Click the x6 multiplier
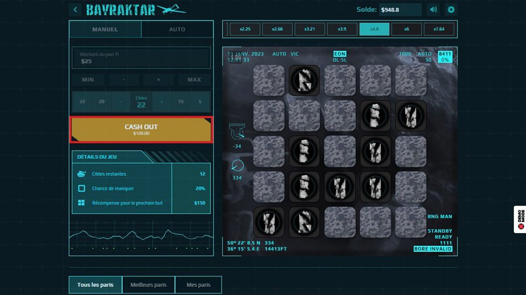The height and width of the screenshot is (295, 526). [x=406, y=29]
